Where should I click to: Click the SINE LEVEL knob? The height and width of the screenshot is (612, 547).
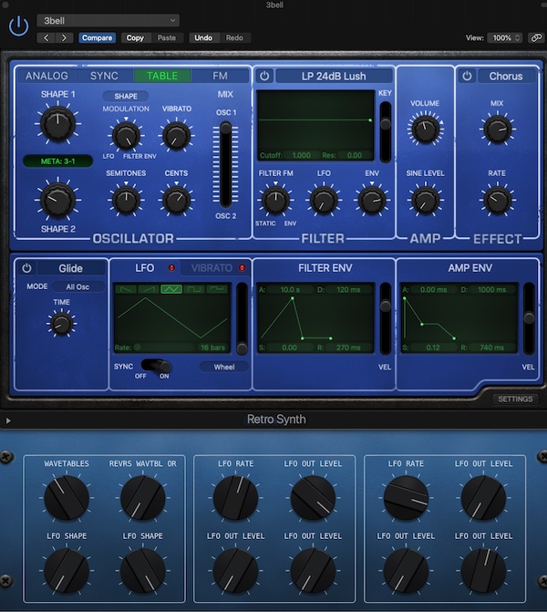point(425,201)
